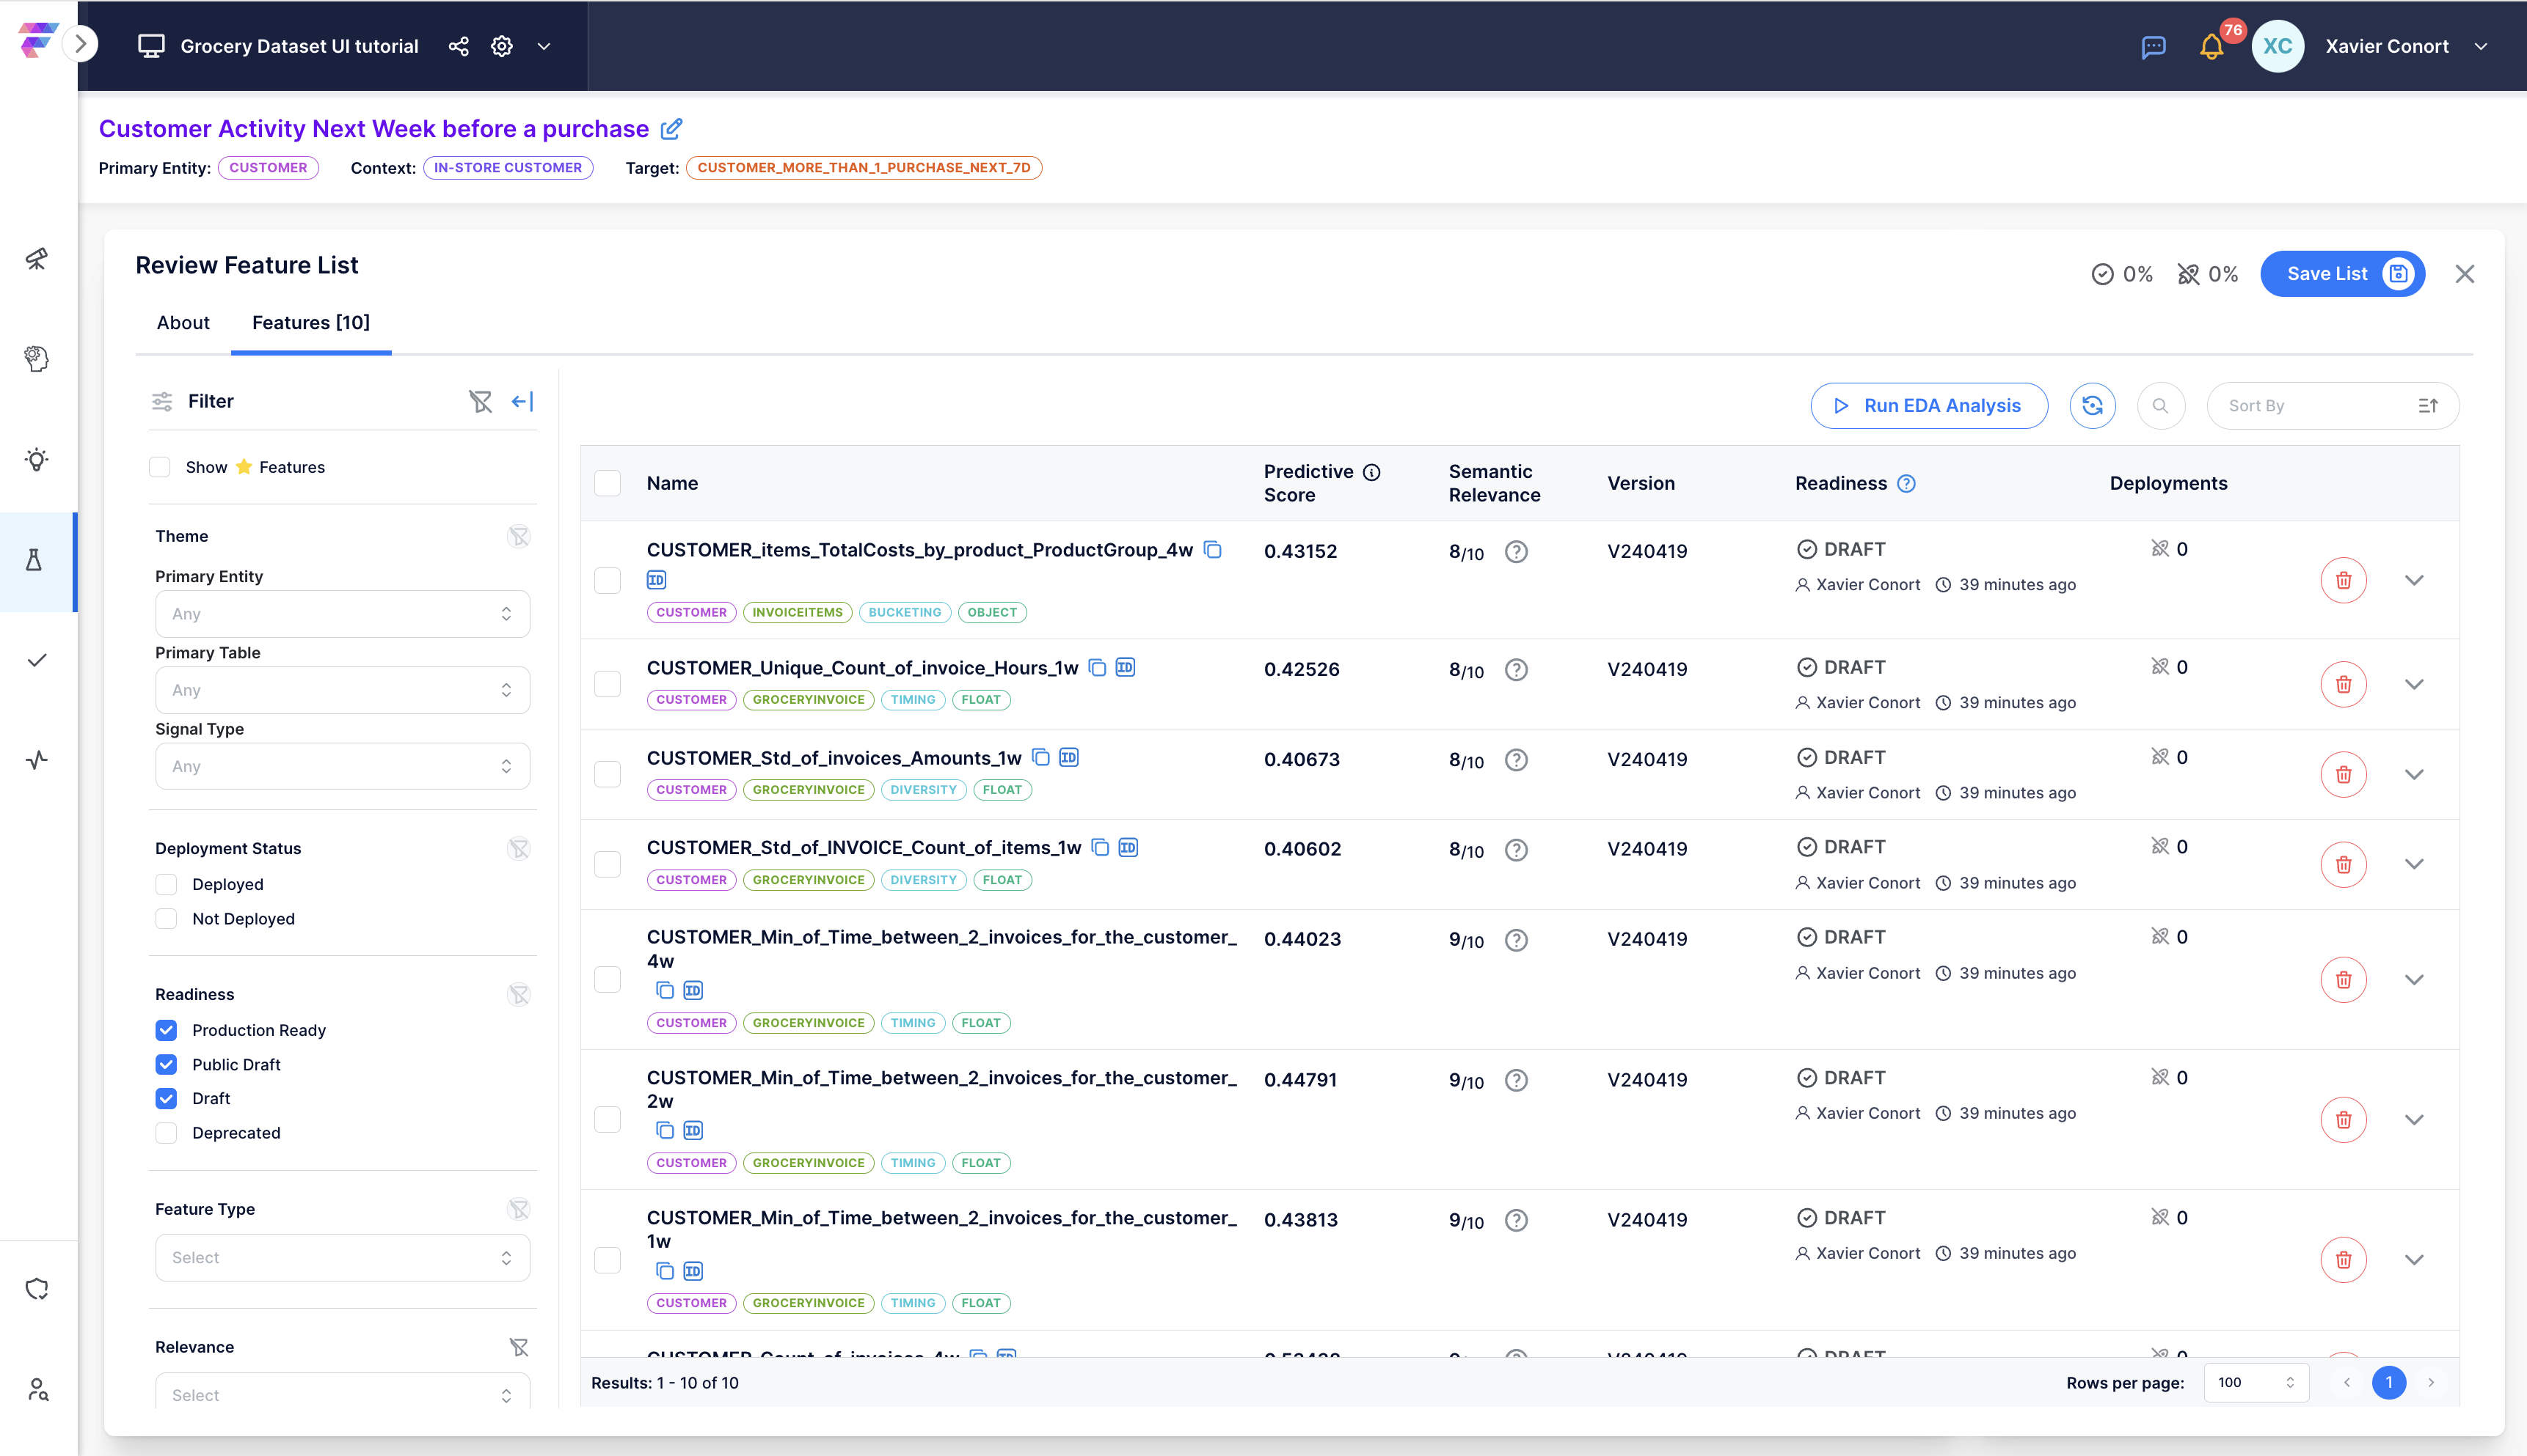This screenshot has height=1456, width=2527.
Task: Clear the Relevance filter section
Action: pos(519,1348)
